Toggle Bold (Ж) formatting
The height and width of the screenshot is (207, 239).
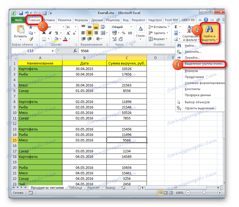[44, 33]
